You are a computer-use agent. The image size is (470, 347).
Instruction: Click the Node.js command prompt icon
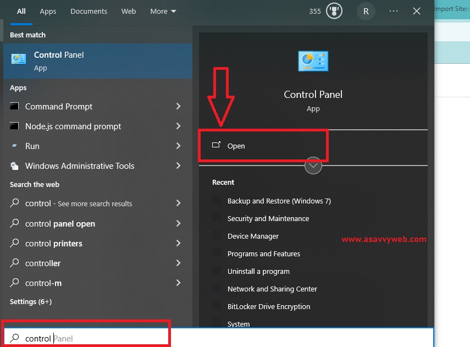coord(14,126)
